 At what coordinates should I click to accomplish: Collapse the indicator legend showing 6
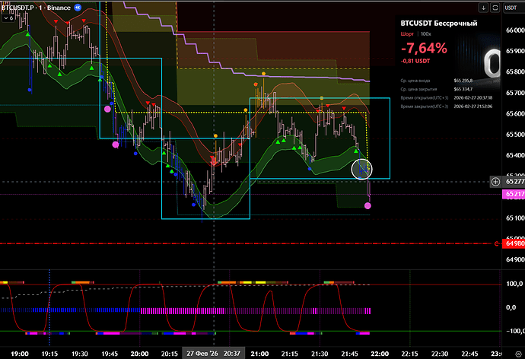[10, 19]
